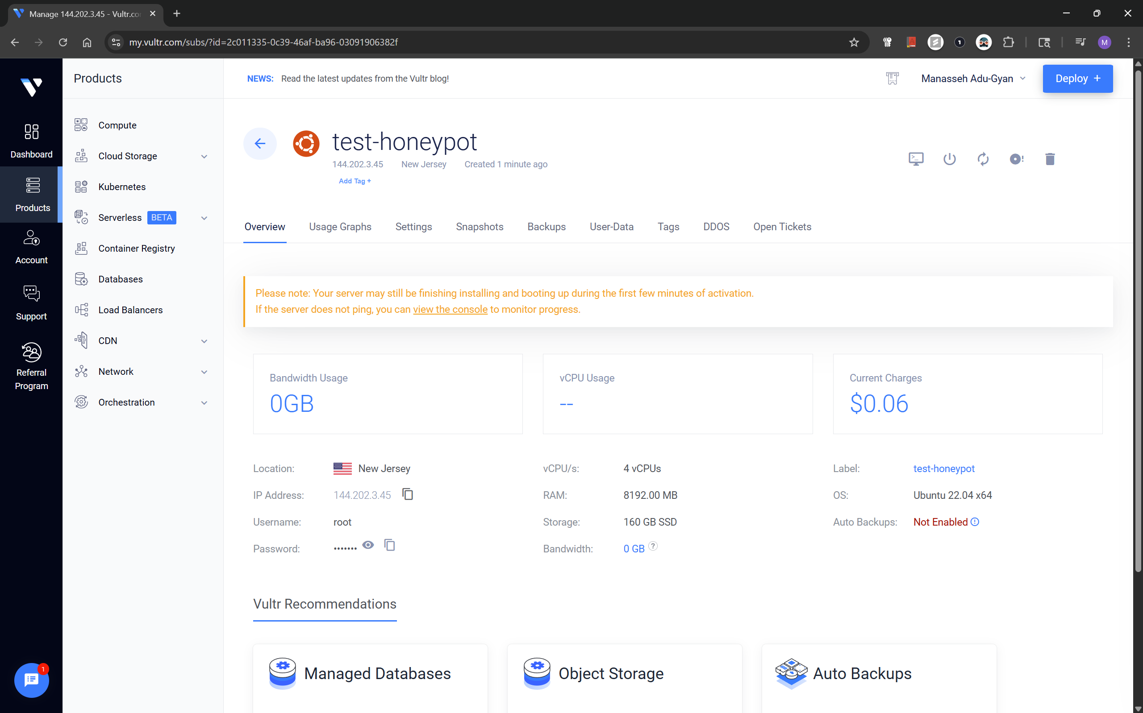Click the page vertical scrollbar

[1137, 321]
